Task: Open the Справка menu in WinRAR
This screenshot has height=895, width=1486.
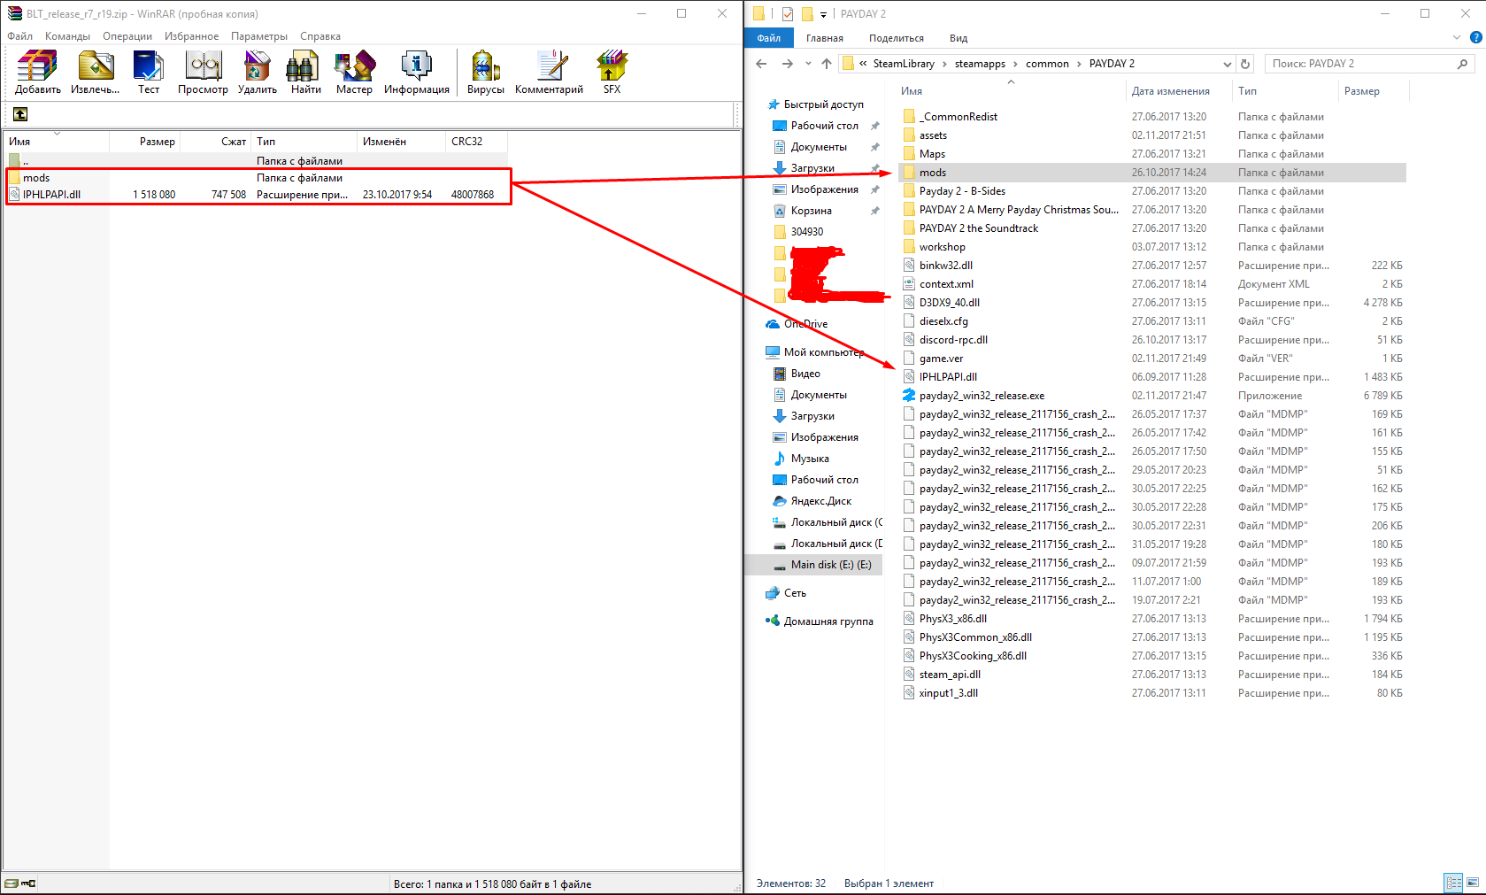Action: coord(320,36)
